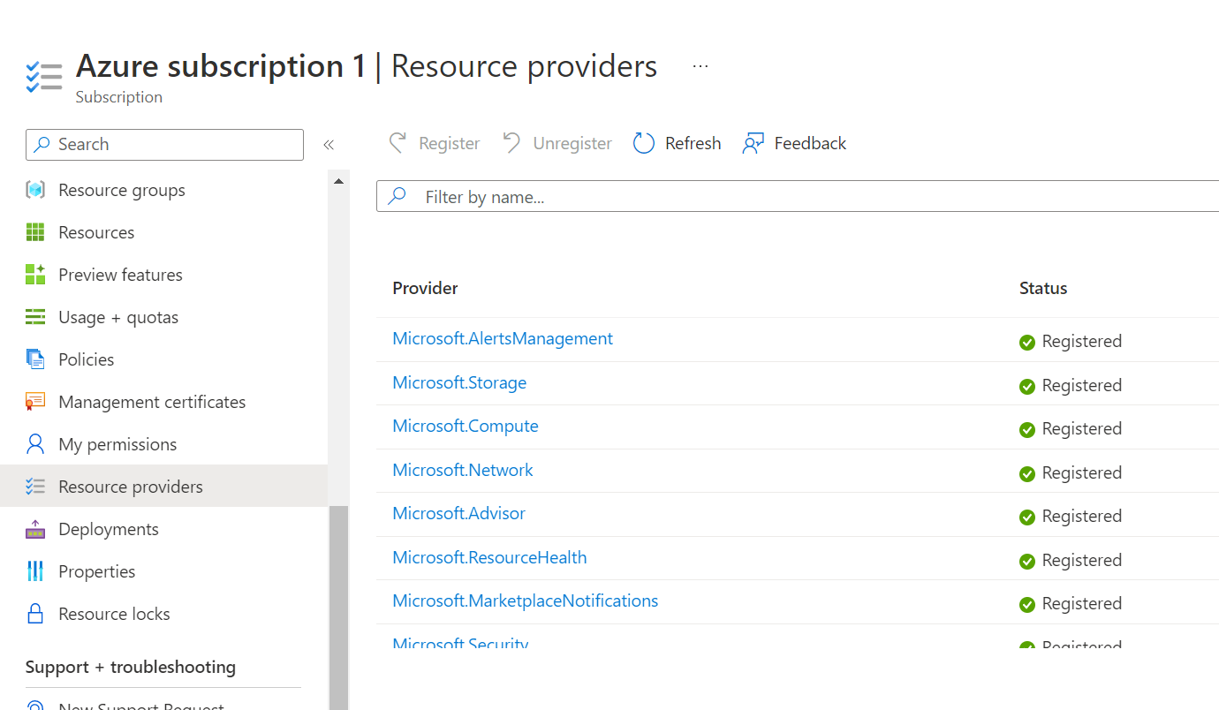Click the Preview features icon
The width and height of the screenshot is (1219, 710).
(35, 275)
